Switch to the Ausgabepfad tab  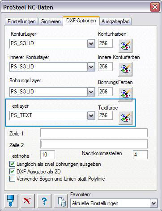[x=115, y=21]
